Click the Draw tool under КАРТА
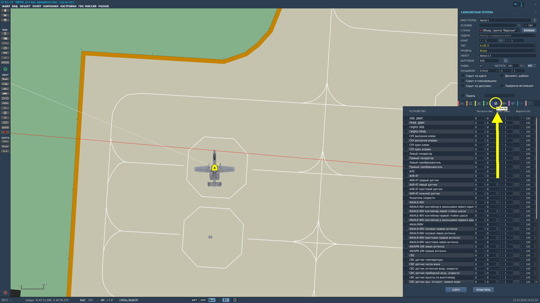Image resolution: width=540 pixels, height=303 pixels. click(5, 146)
